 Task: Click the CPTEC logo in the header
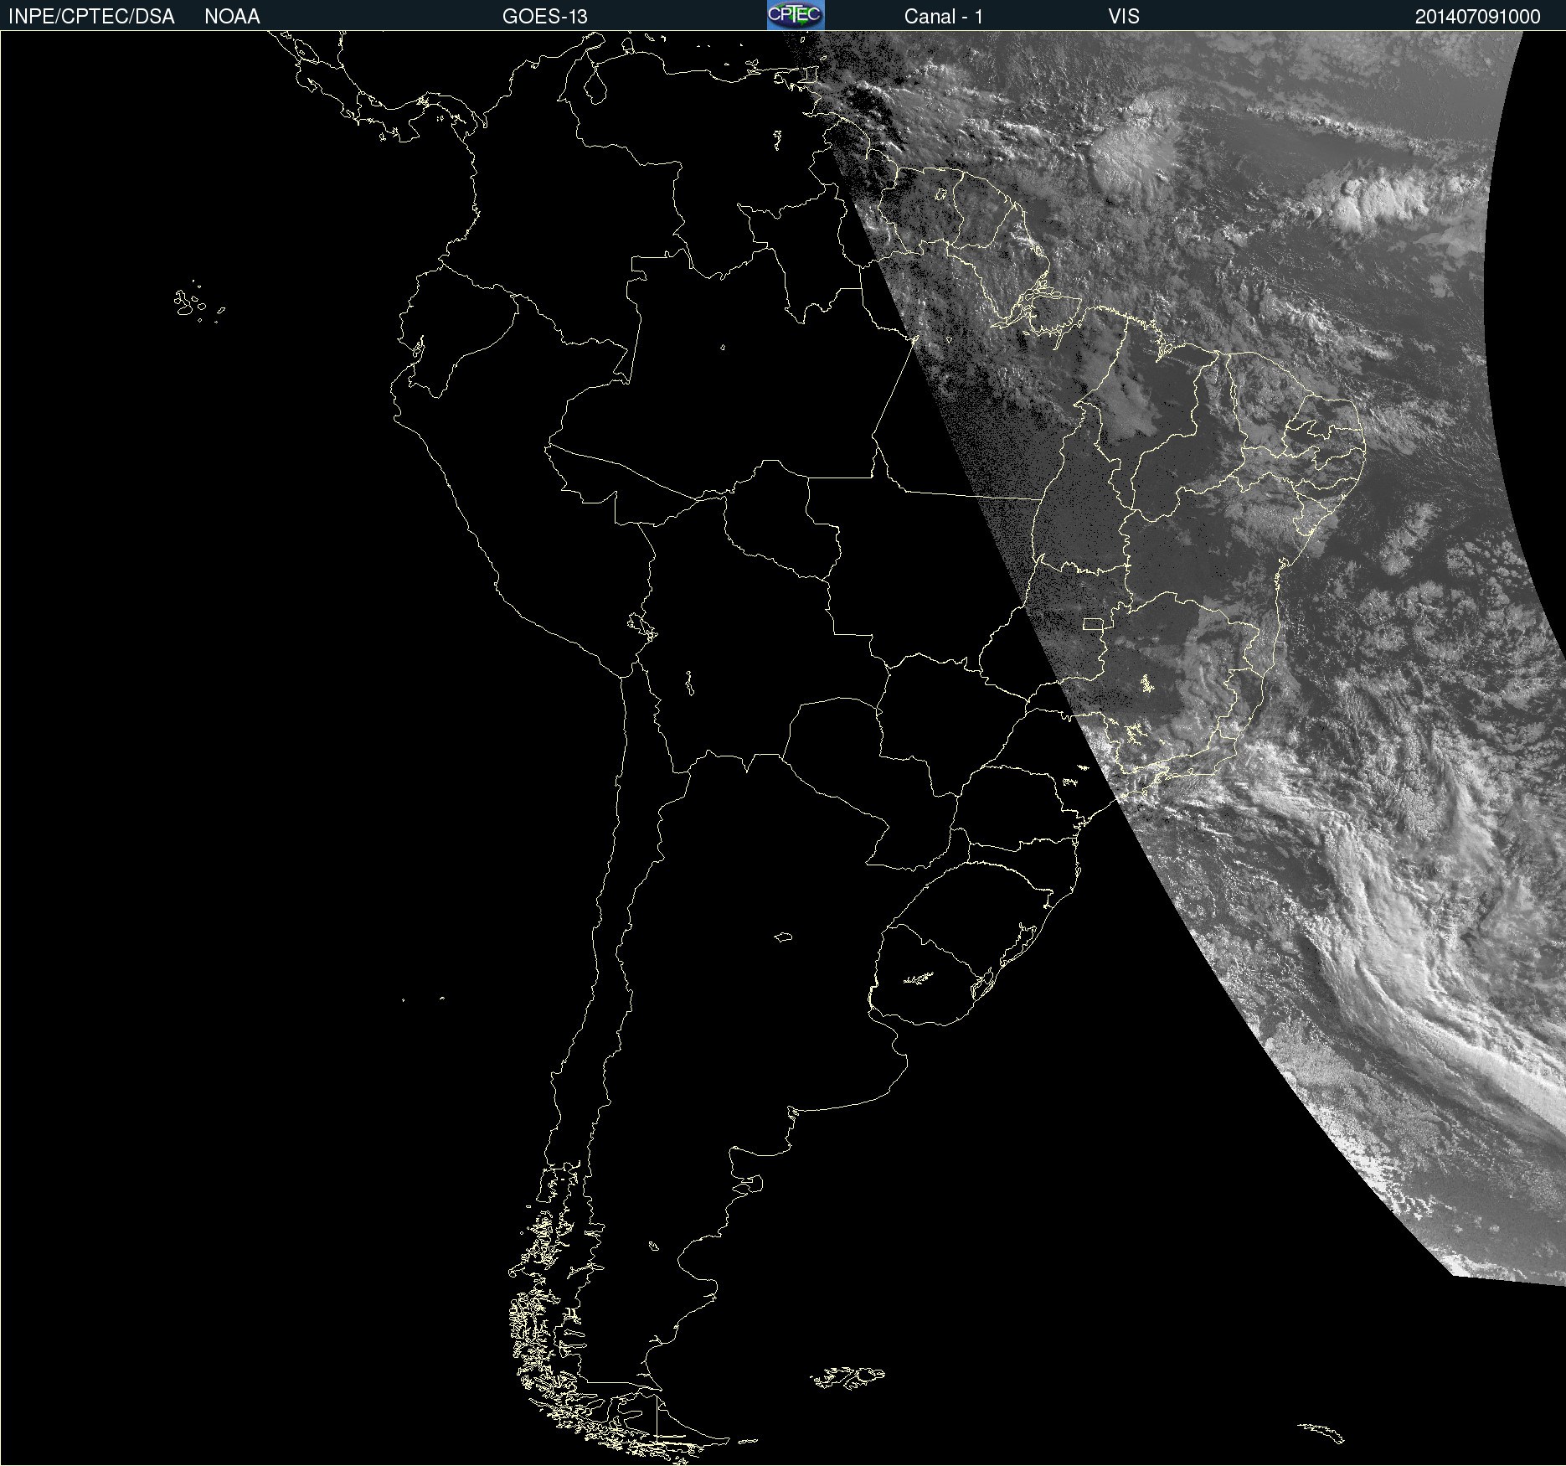[796, 15]
